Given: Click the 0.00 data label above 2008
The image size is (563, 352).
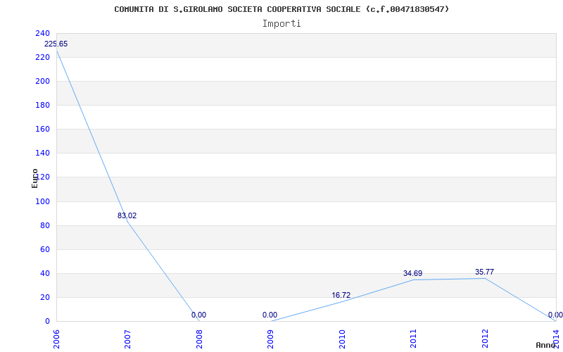Looking at the screenshot, I should pos(198,315).
